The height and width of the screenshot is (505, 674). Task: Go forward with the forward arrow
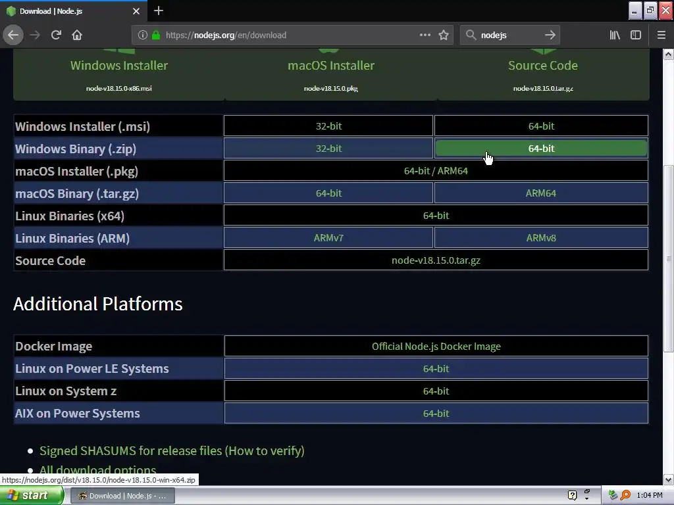[34, 35]
